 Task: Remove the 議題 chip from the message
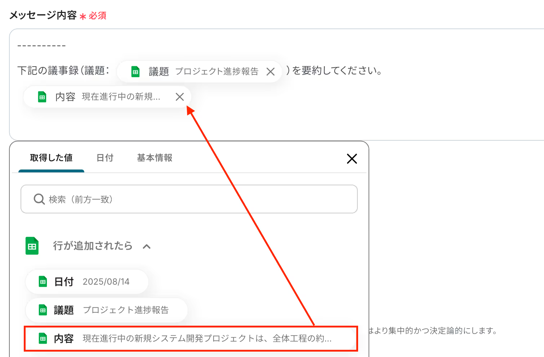271,72
